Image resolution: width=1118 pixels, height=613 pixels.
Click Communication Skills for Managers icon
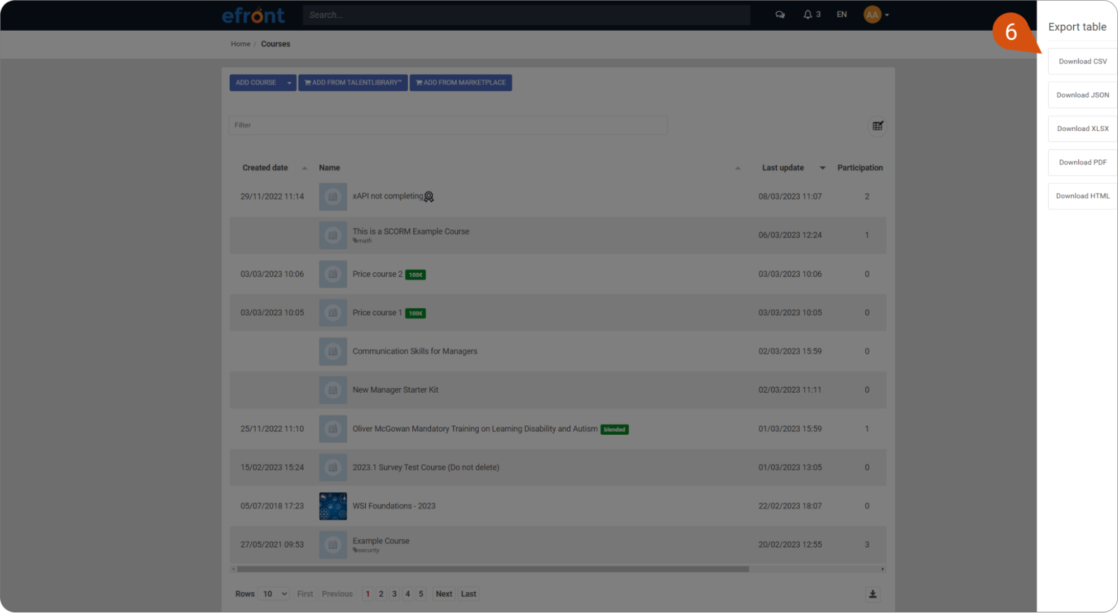(333, 351)
